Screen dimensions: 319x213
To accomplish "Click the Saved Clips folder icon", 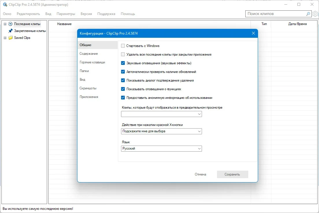I will (10, 38).
